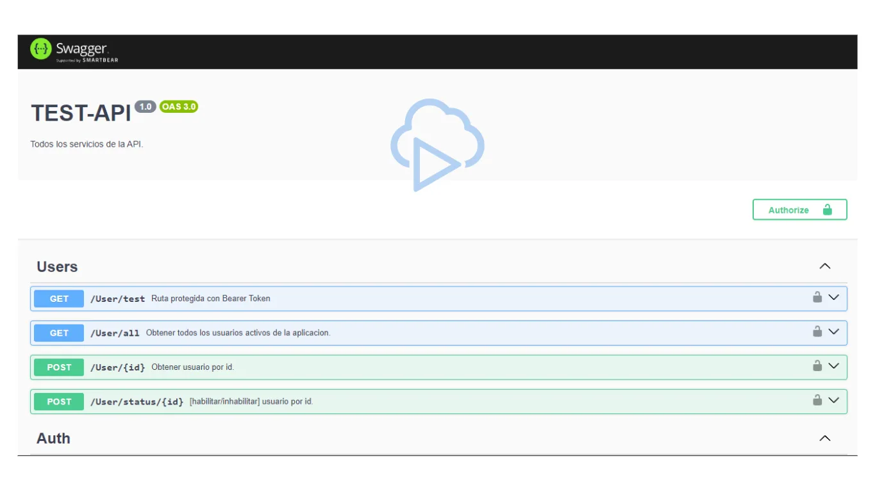The image size is (875, 491).
Task: Expand the /User/test endpoint using its chevron
Action: pos(834,297)
